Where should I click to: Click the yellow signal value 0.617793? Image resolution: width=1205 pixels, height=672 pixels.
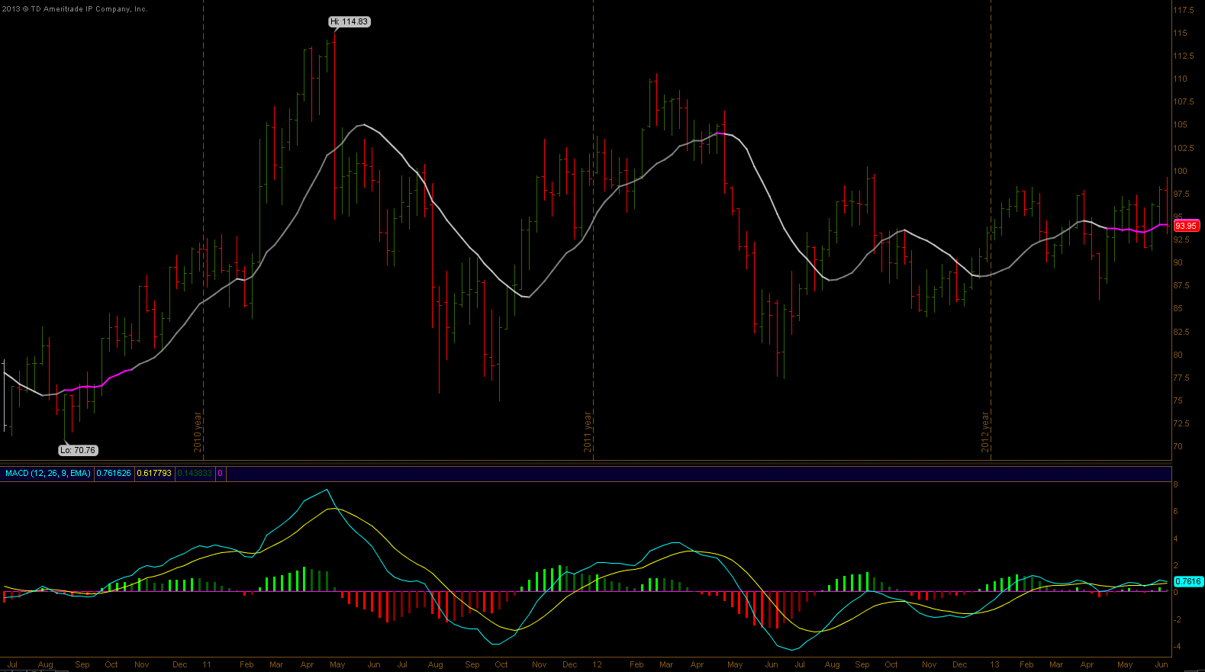(154, 474)
